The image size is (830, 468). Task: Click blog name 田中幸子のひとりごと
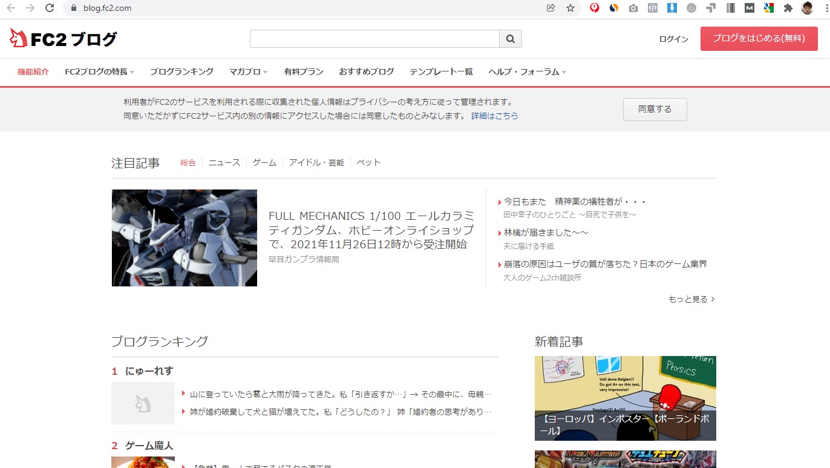(570, 215)
